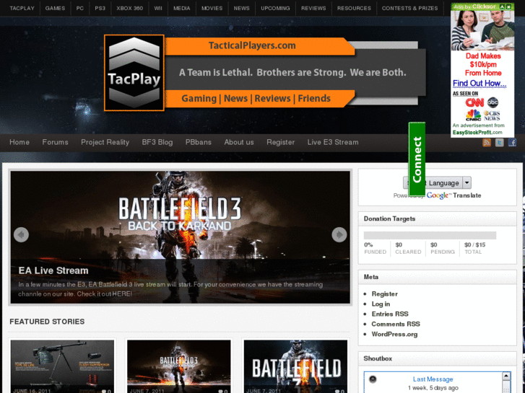Open the BF3 Blog page
The image size is (525, 393).
(157, 143)
